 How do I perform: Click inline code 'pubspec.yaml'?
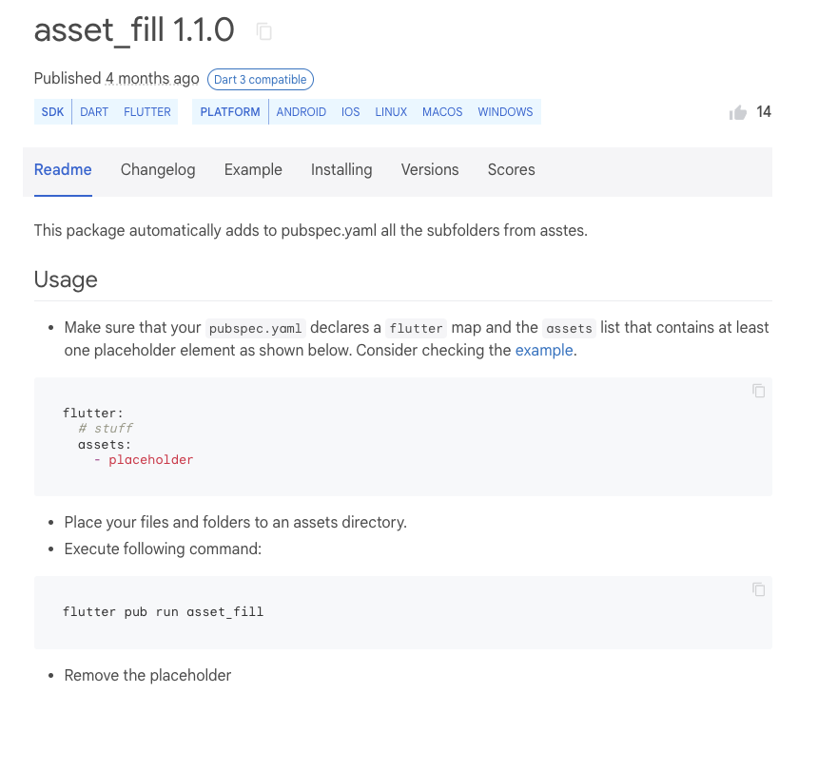pos(256,328)
